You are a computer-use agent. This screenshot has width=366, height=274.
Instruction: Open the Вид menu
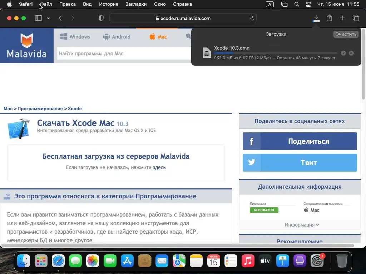87,4
